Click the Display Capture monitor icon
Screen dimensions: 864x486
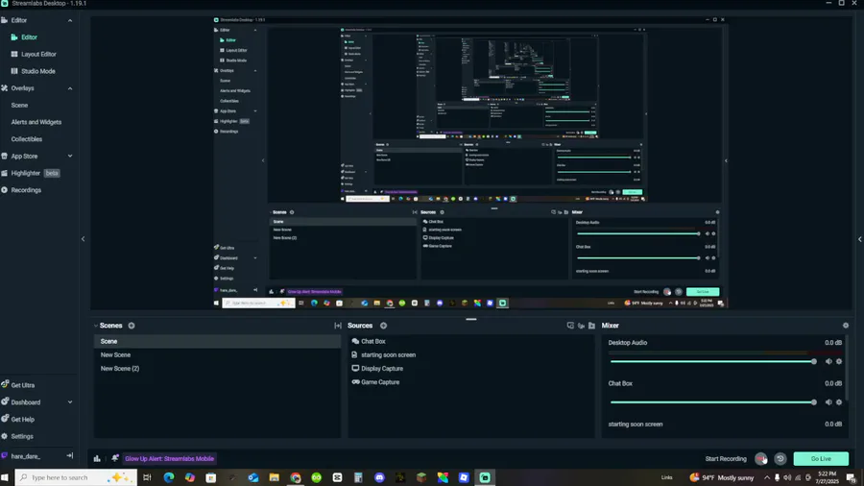pyautogui.click(x=355, y=368)
